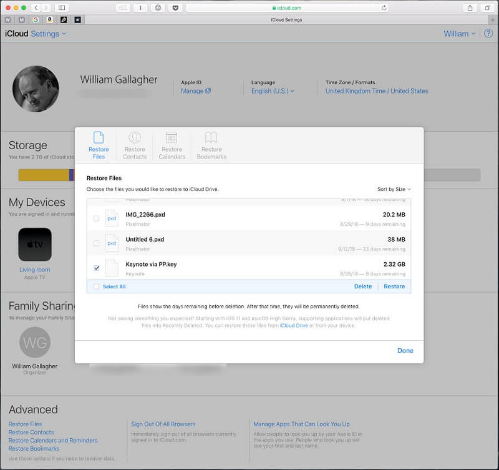
Task: Click the 38 MB file size
Action: coord(396,239)
